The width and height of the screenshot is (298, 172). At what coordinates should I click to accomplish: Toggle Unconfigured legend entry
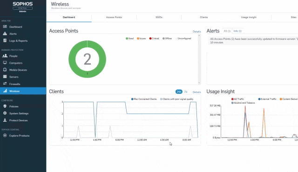[x=183, y=39]
